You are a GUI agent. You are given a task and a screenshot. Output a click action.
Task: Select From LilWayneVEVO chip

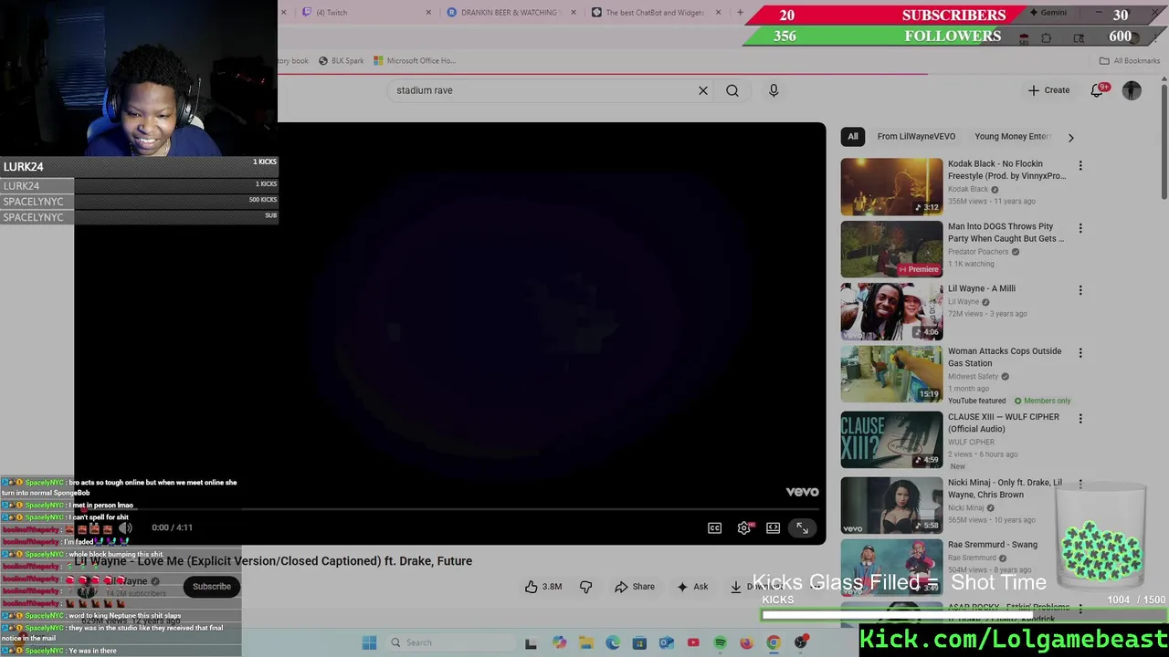point(916,137)
